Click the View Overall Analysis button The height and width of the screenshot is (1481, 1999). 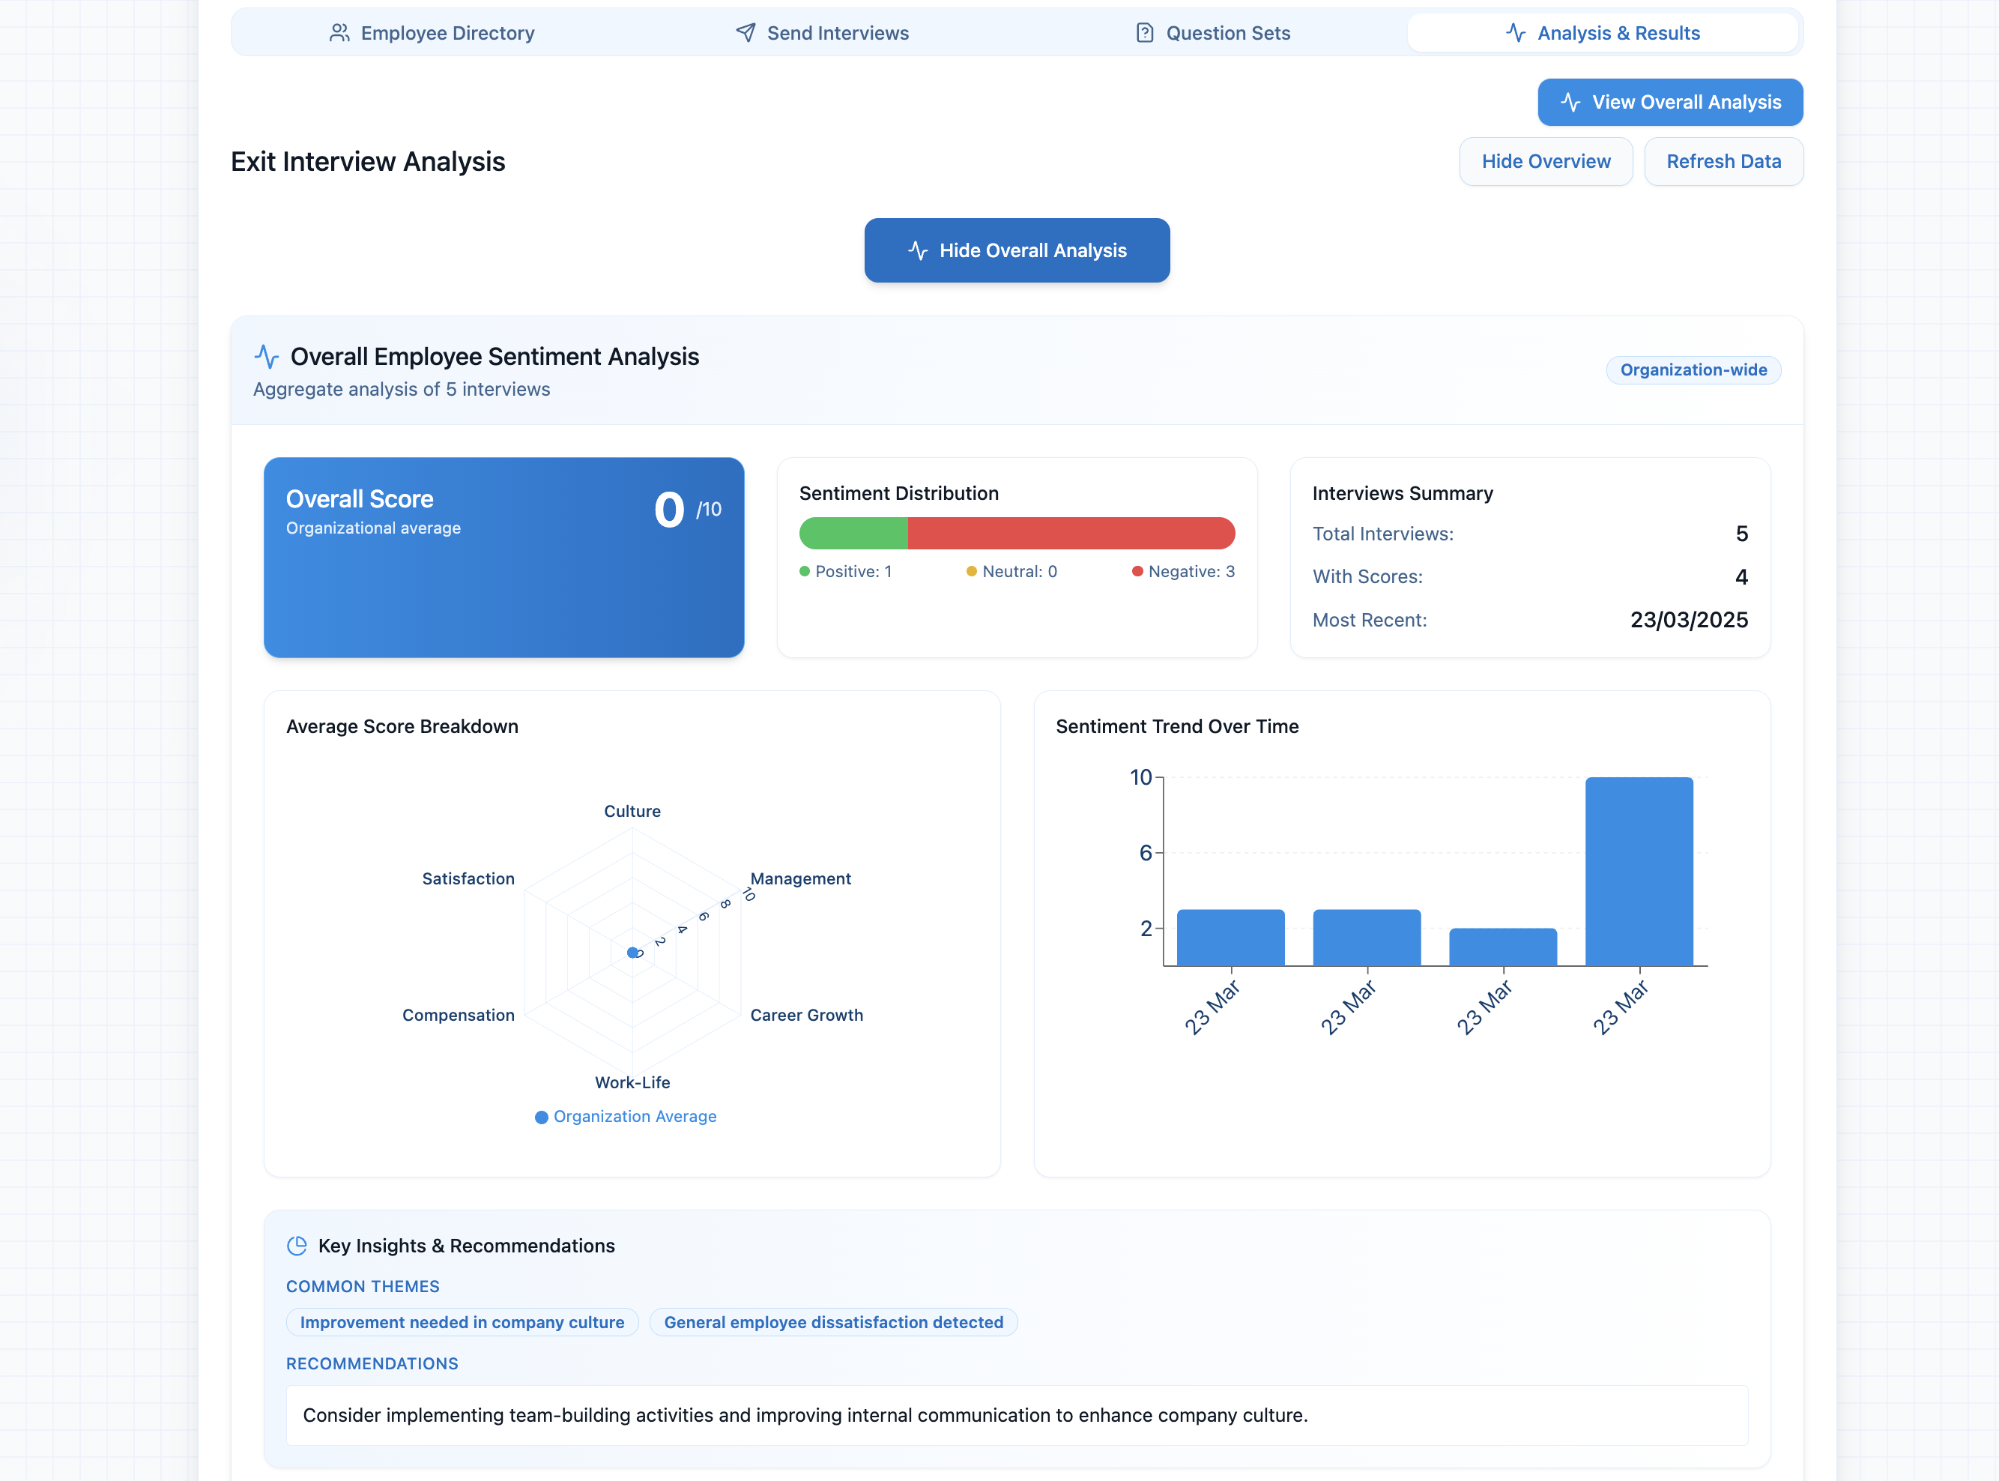(x=1670, y=102)
